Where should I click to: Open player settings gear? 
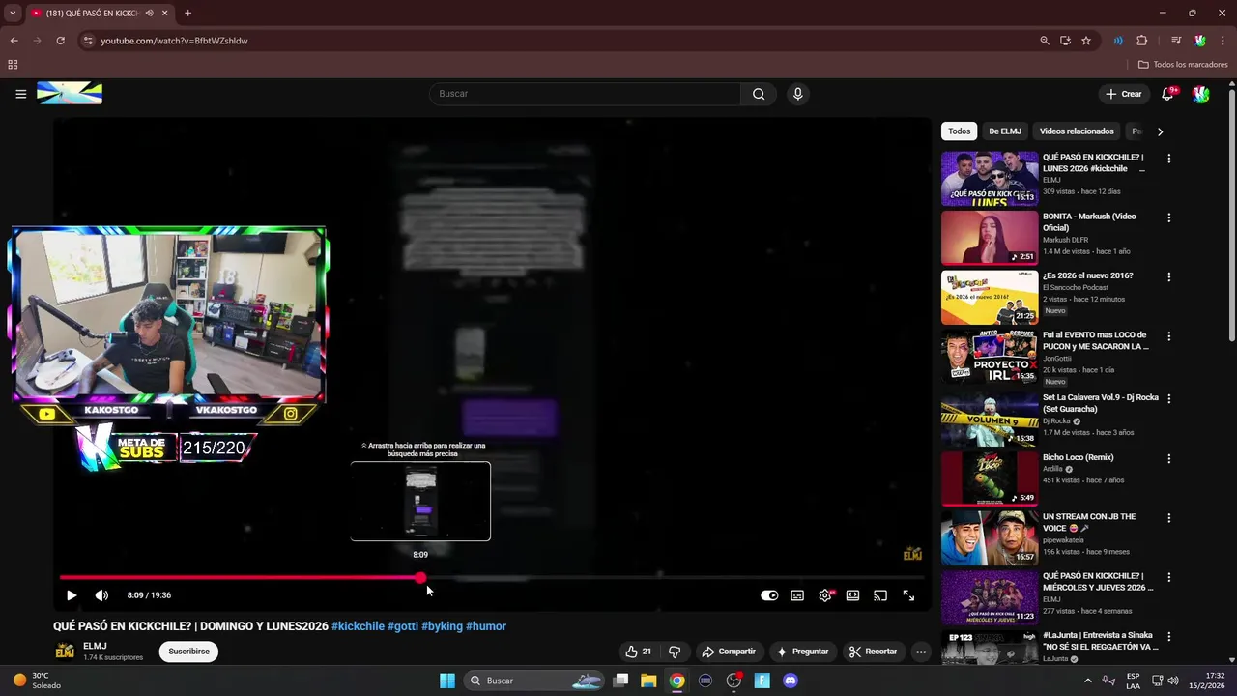click(825, 595)
